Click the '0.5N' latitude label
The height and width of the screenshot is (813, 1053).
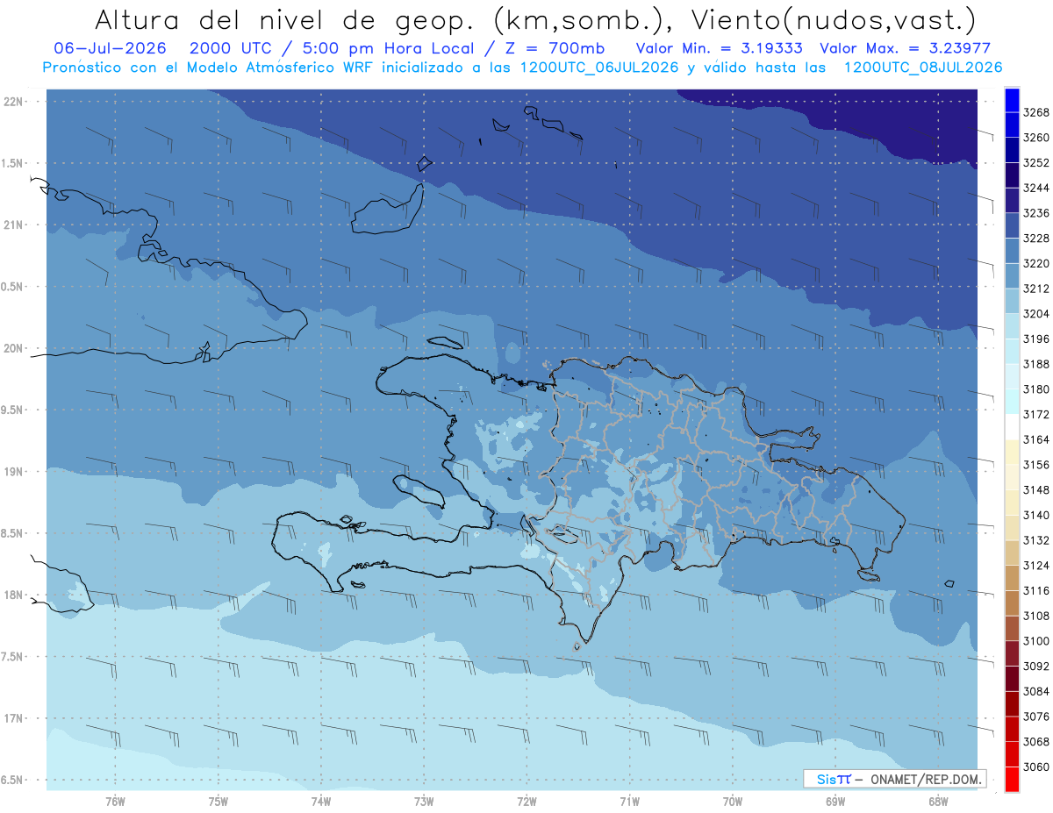[x=13, y=287]
